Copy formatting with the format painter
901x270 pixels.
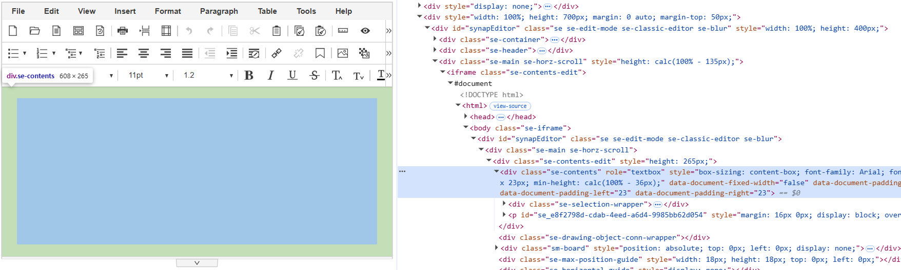point(299,31)
